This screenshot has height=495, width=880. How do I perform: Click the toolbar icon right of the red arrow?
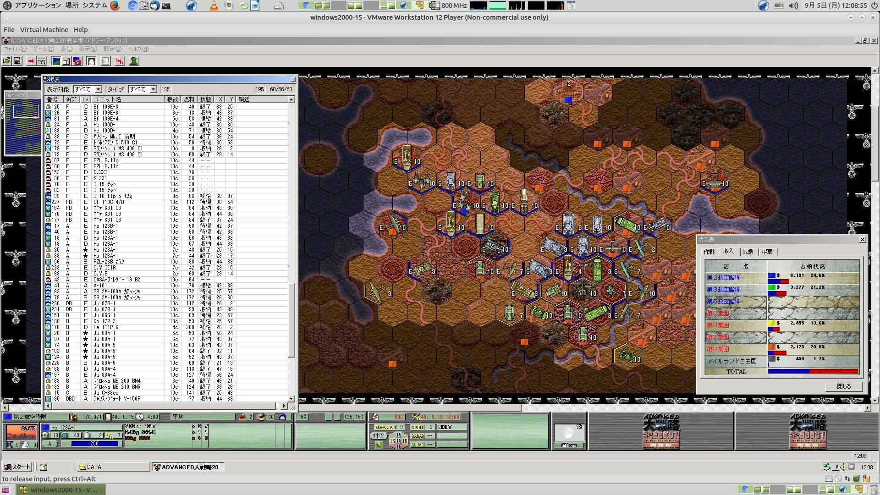tap(42, 61)
